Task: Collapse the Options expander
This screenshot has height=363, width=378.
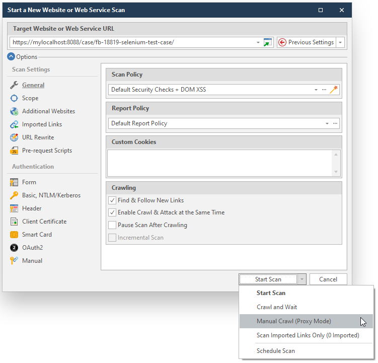Action: coord(11,57)
